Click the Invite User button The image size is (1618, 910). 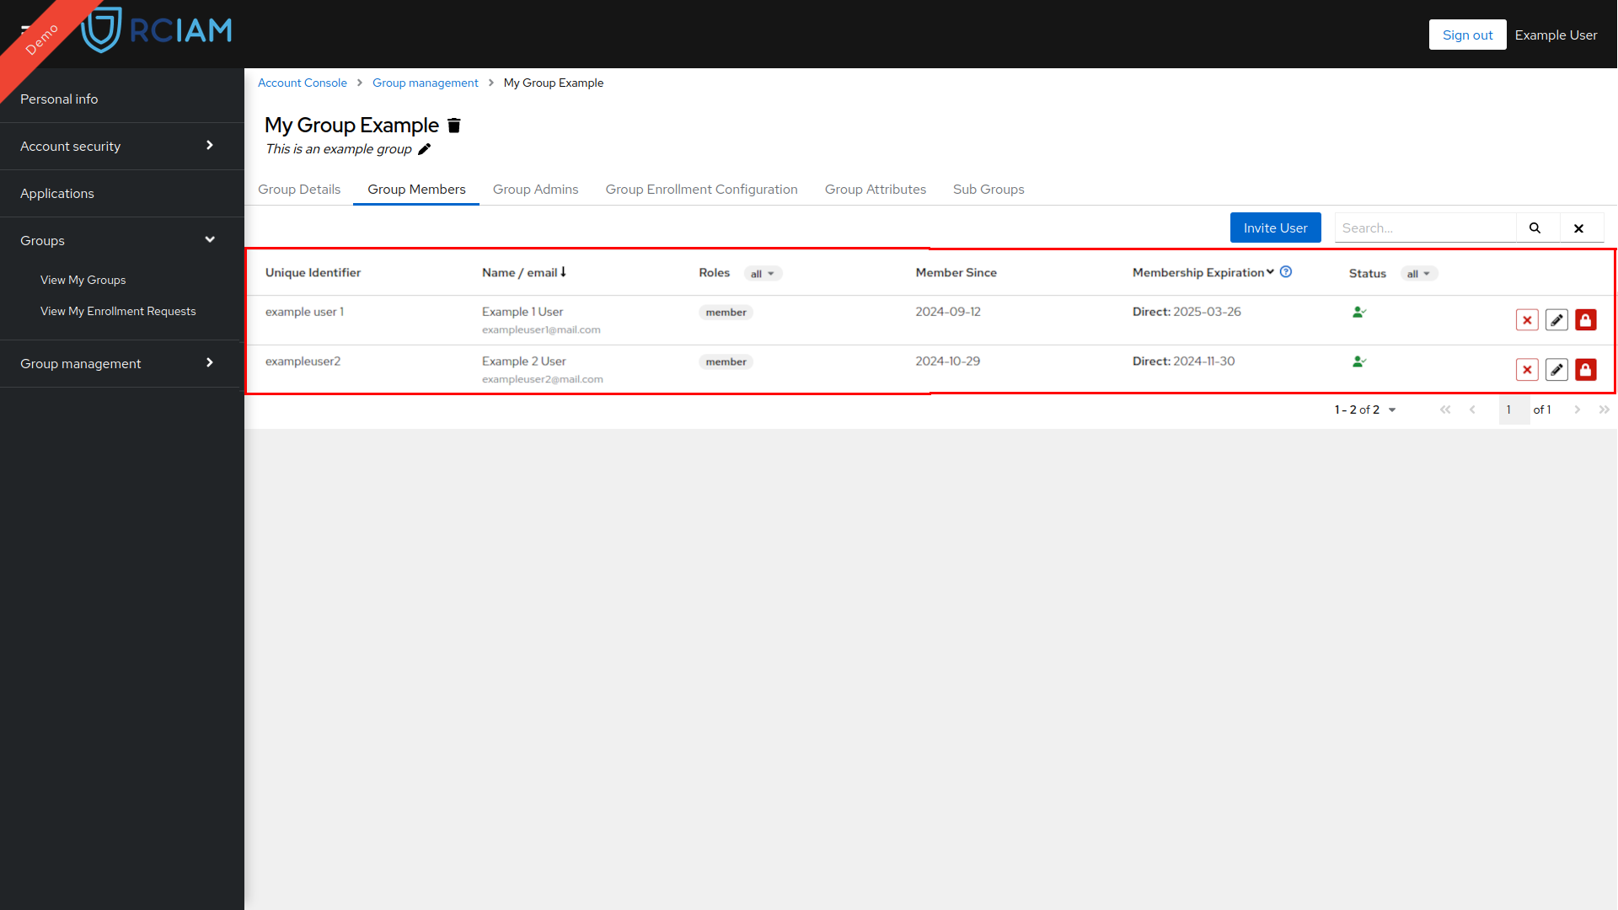1276,227
